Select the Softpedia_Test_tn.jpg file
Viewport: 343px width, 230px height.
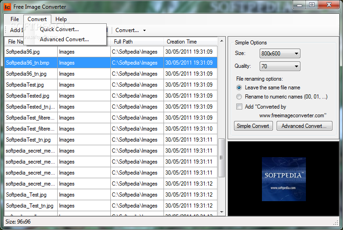pyautogui.click(x=31, y=206)
